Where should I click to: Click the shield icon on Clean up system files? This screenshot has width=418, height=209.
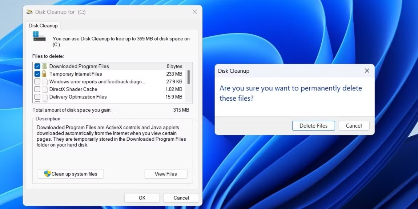48,174
